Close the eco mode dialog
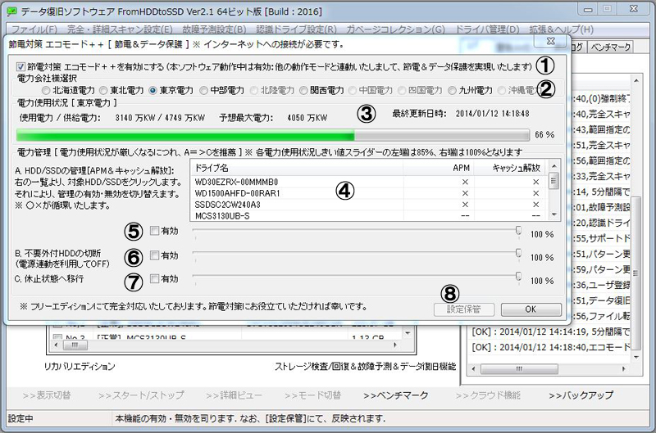This screenshot has width=656, height=433. pyautogui.click(x=551, y=41)
